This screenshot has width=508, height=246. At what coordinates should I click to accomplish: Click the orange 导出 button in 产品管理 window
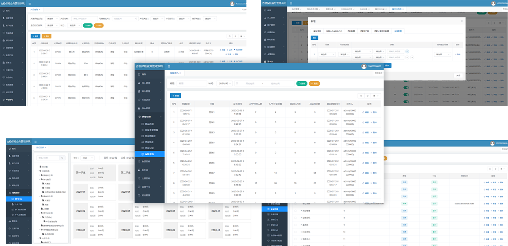pyautogui.click(x=47, y=36)
